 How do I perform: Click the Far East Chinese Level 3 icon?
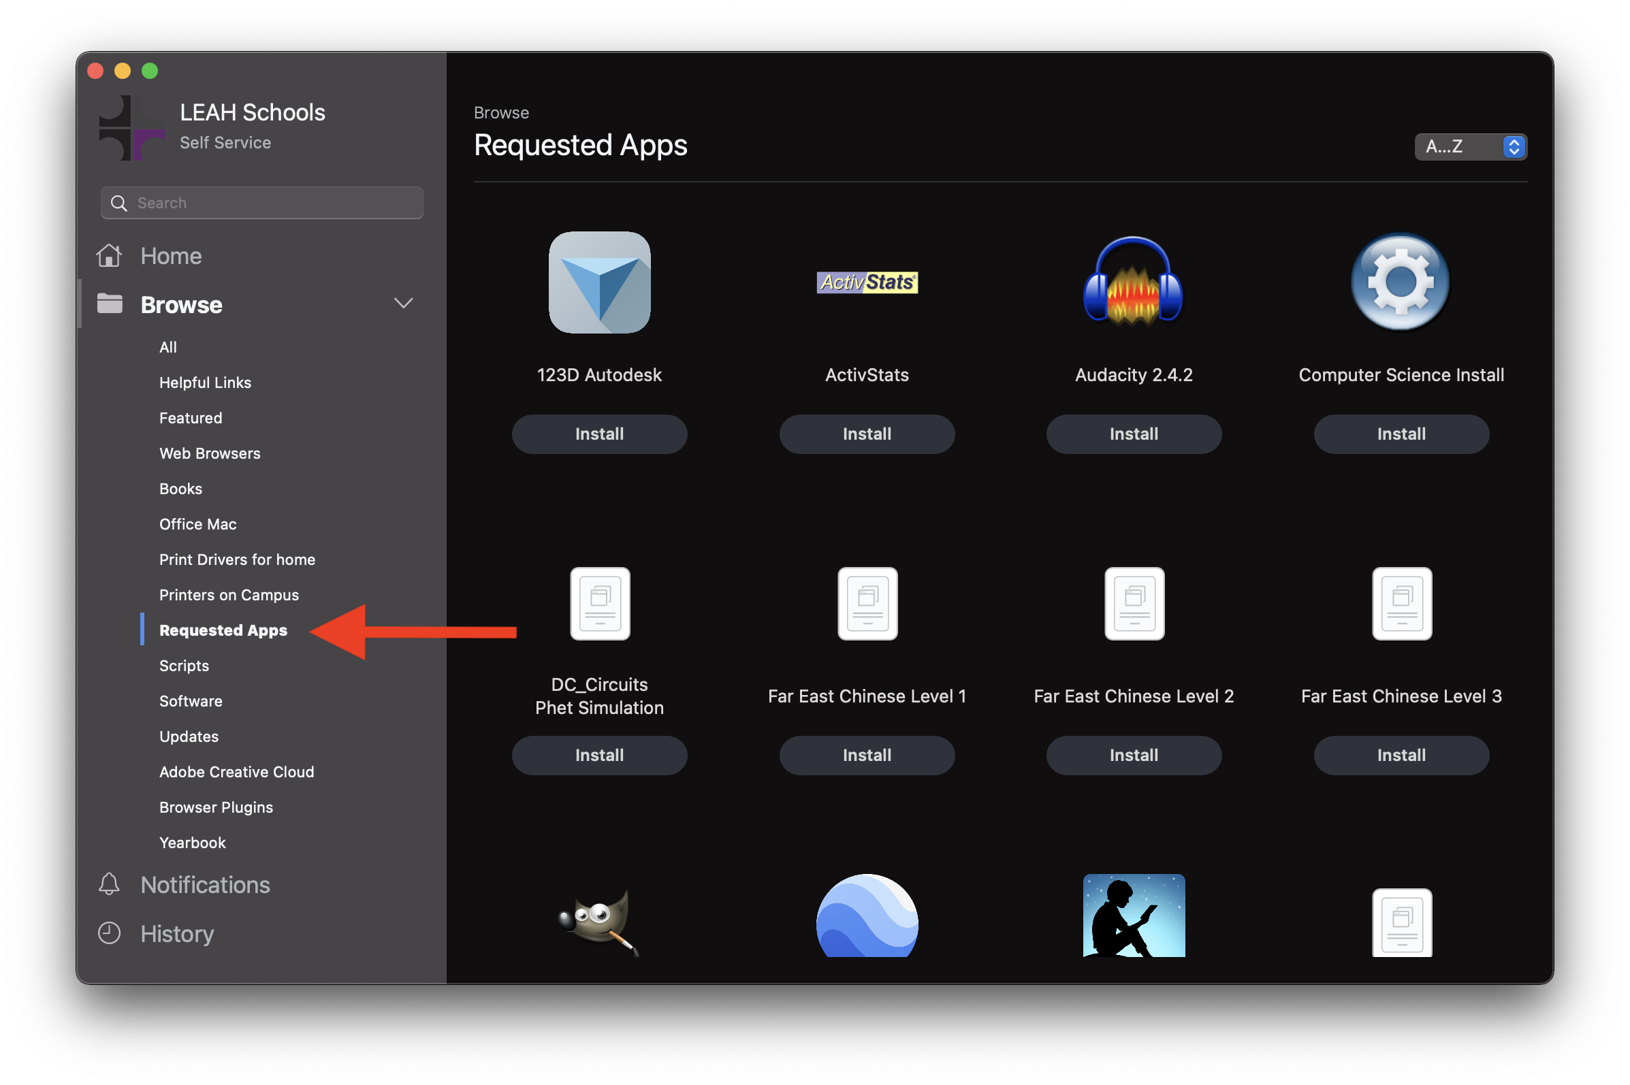coord(1402,603)
